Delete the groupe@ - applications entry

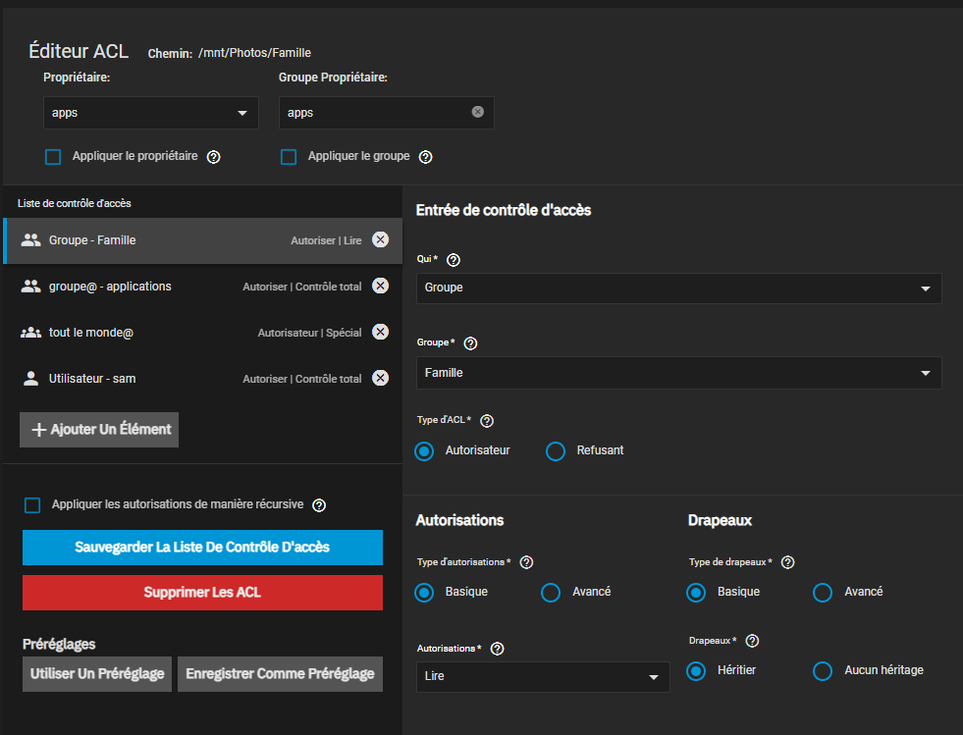coord(381,287)
